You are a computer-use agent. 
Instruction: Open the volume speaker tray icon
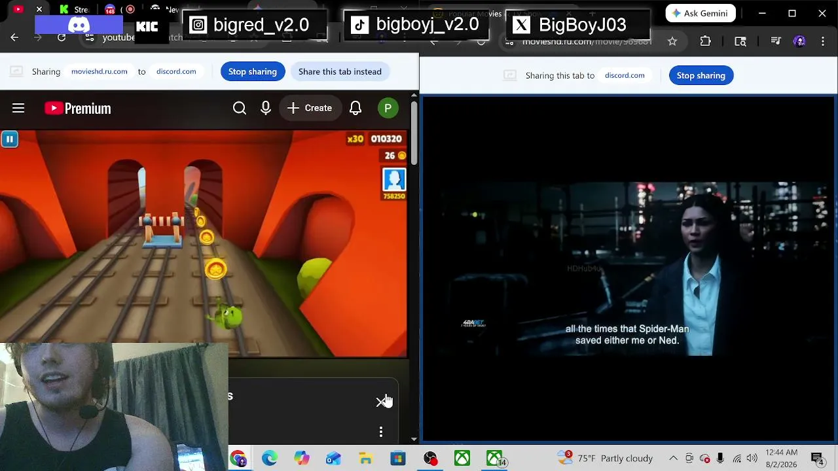[752, 459]
